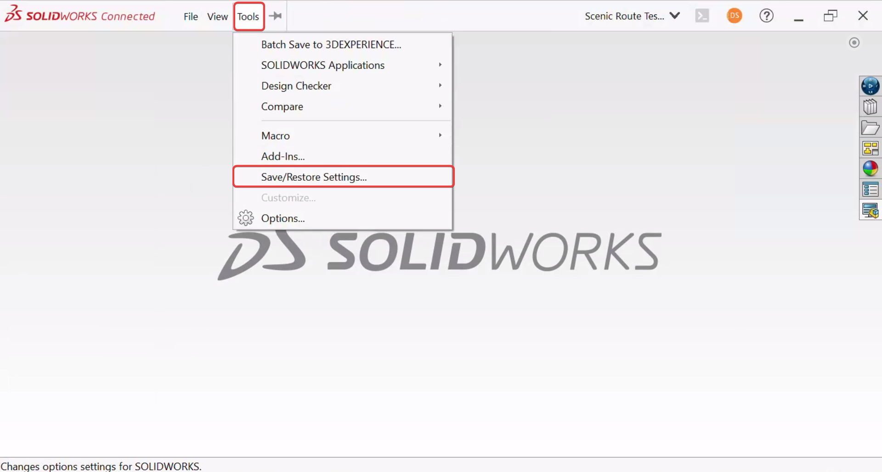
Task: Open the 3DEXPERIENCE compass task pane tab
Action: [870, 86]
